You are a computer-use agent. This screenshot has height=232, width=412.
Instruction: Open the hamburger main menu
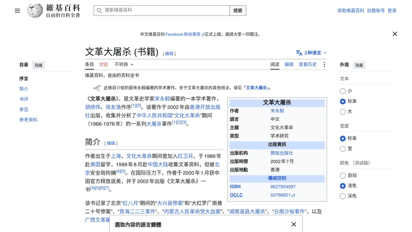tap(18, 11)
